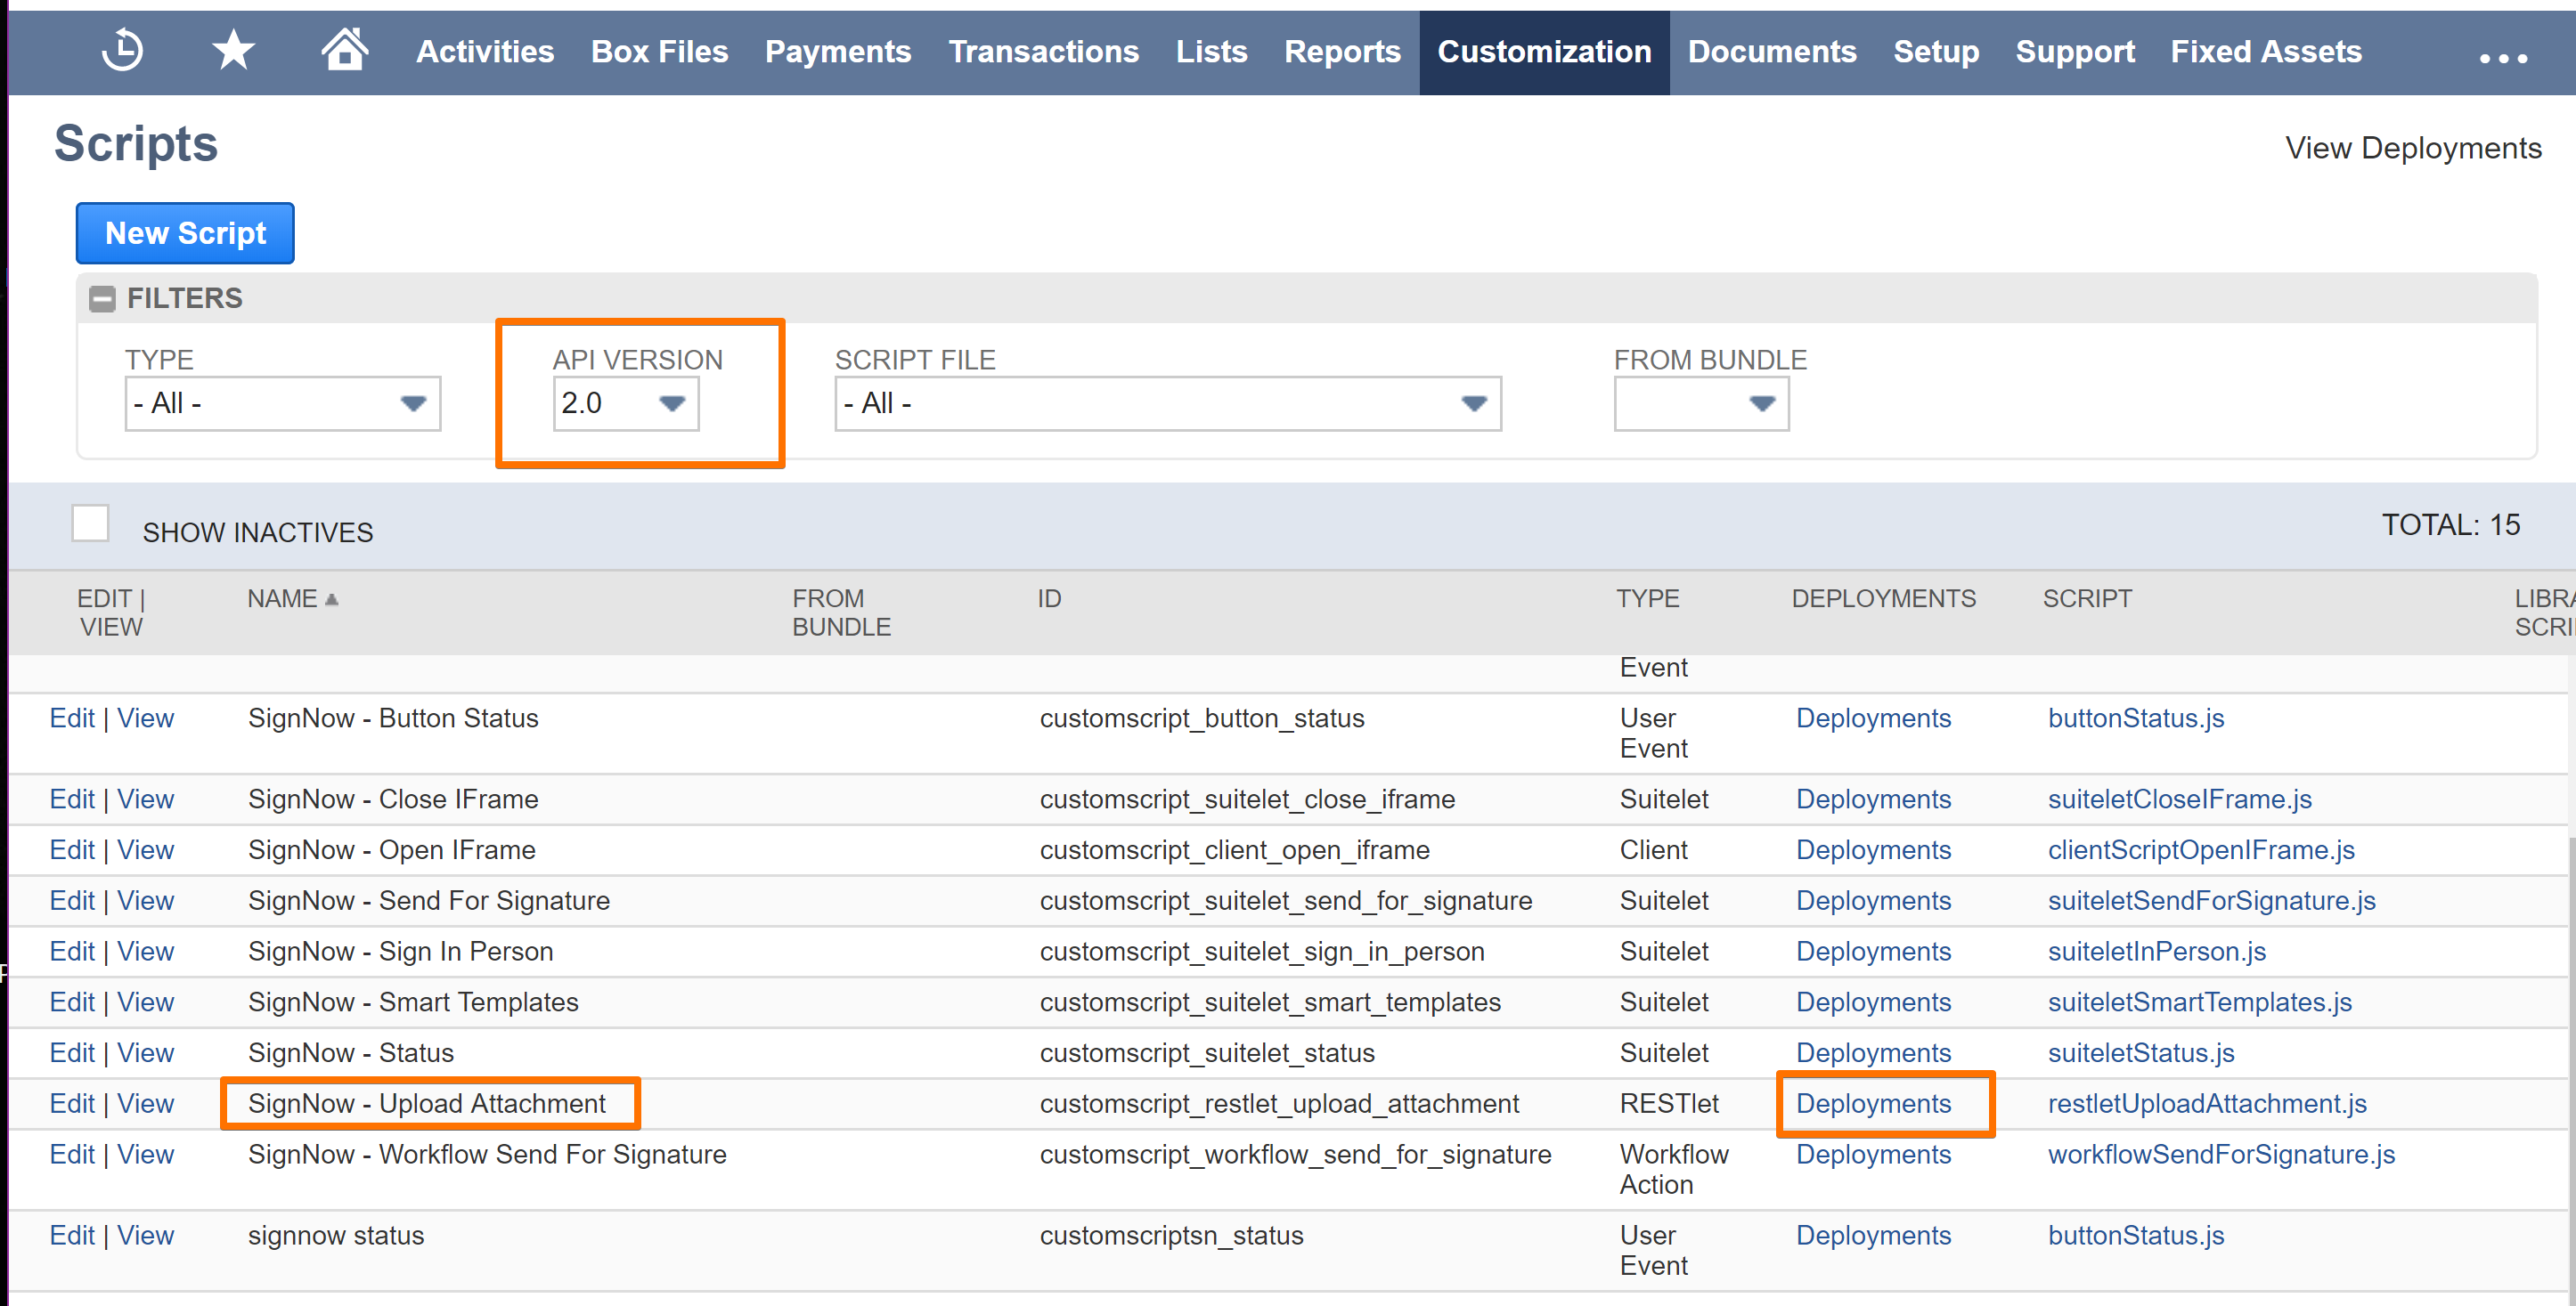
Task: Open the Type filter dropdown
Action: [x=283, y=403]
